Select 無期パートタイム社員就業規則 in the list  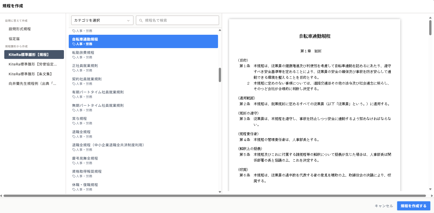pyautogui.click(x=143, y=108)
